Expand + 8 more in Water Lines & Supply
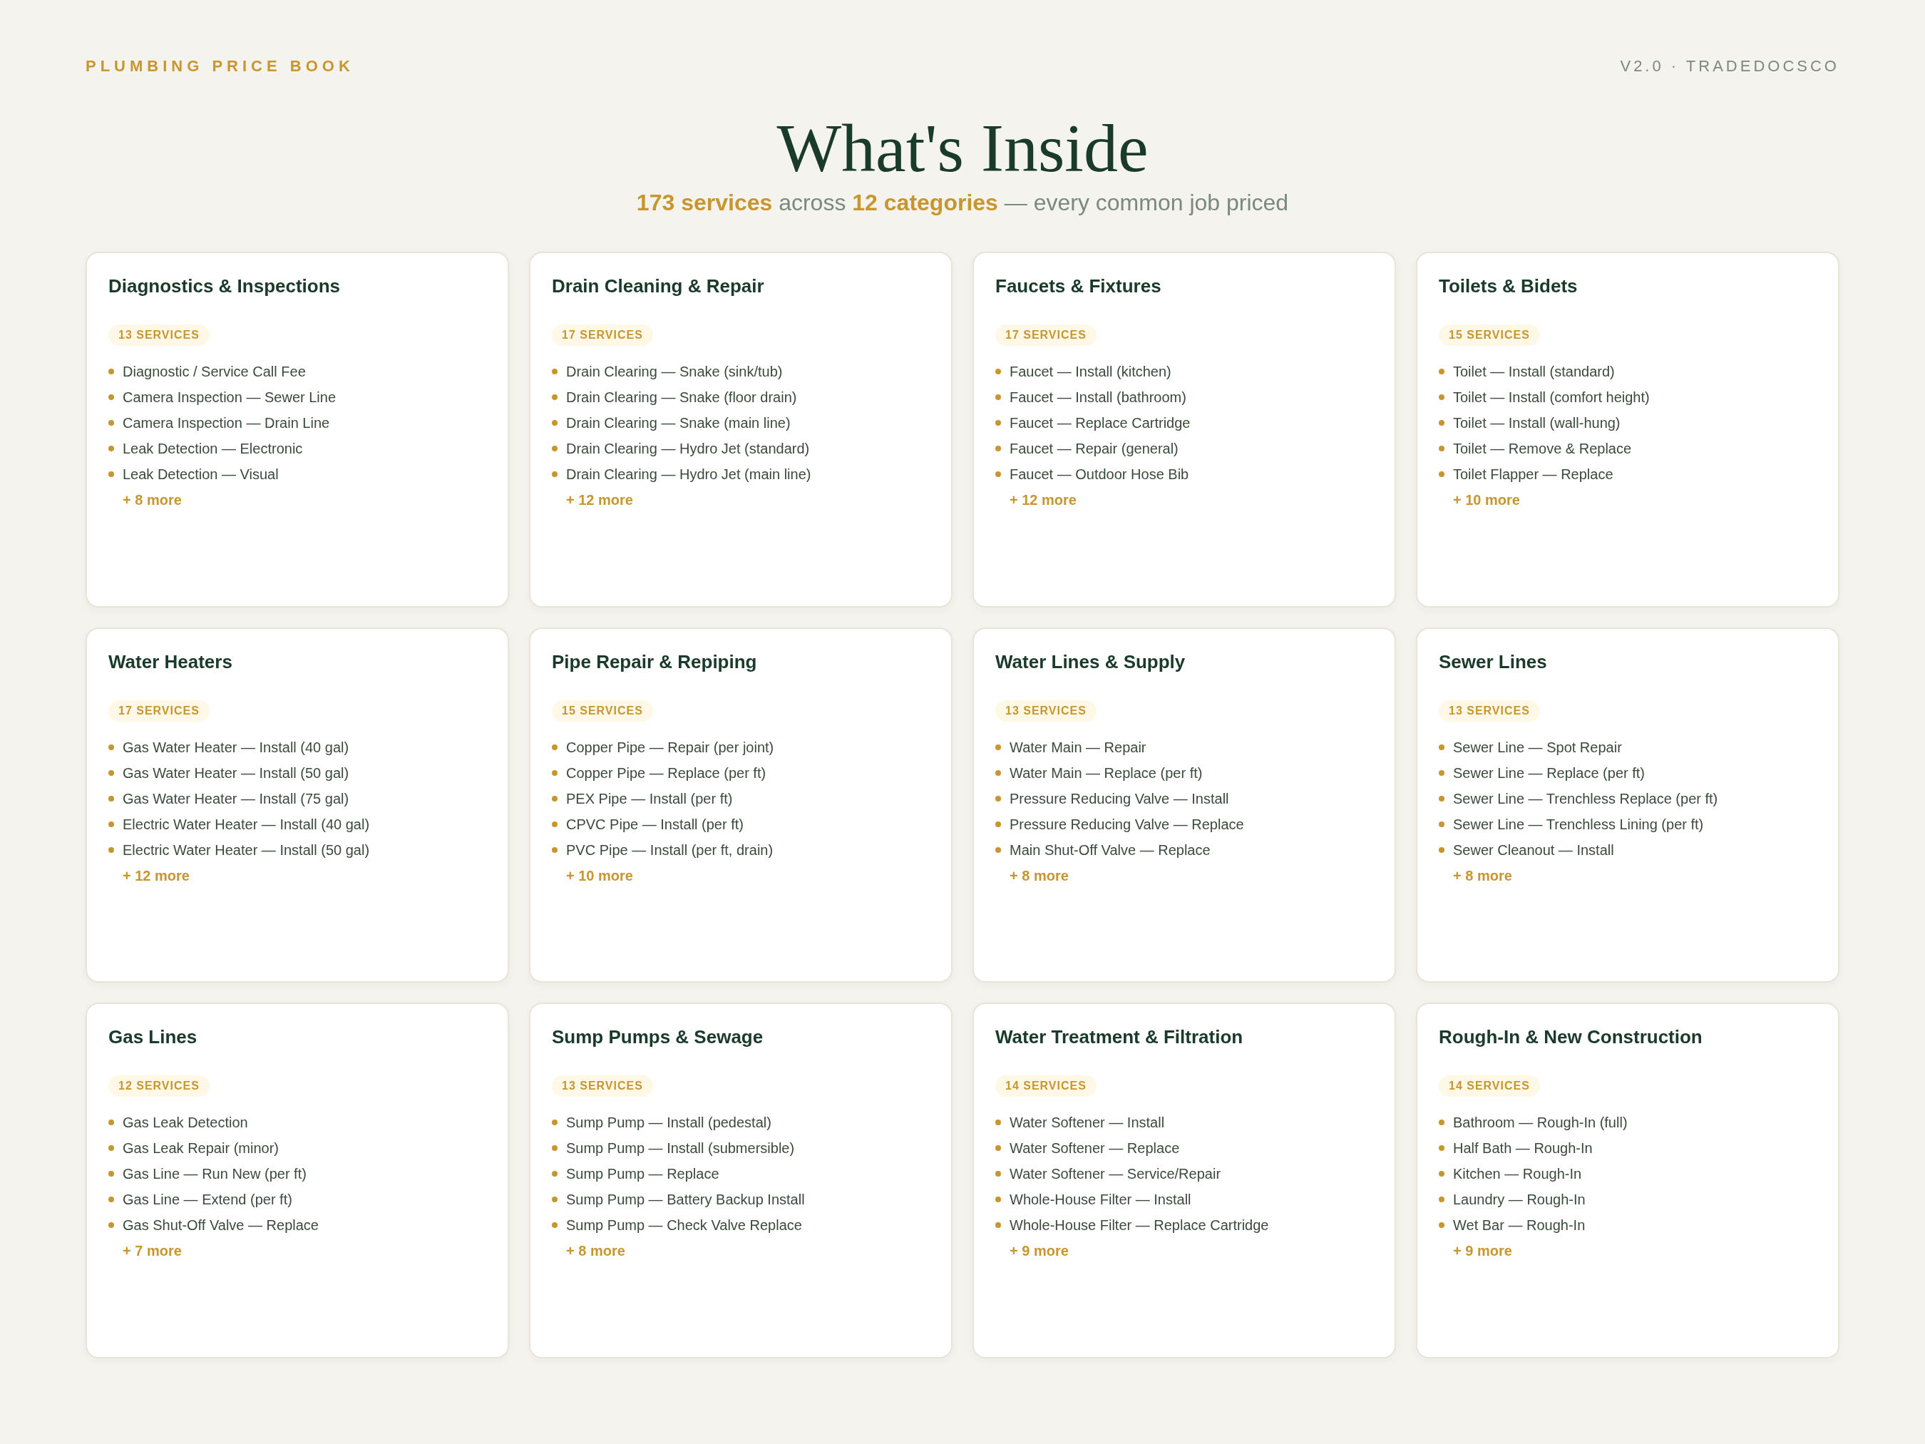This screenshot has height=1444, width=1925. point(1038,876)
